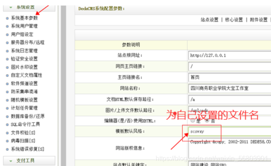Click bullet icon beside 系统用户管理
Screen dimensions: 271x166
7,26
